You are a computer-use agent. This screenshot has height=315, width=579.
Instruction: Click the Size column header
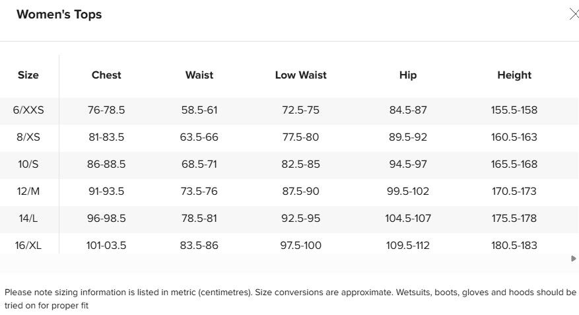click(28, 75)
